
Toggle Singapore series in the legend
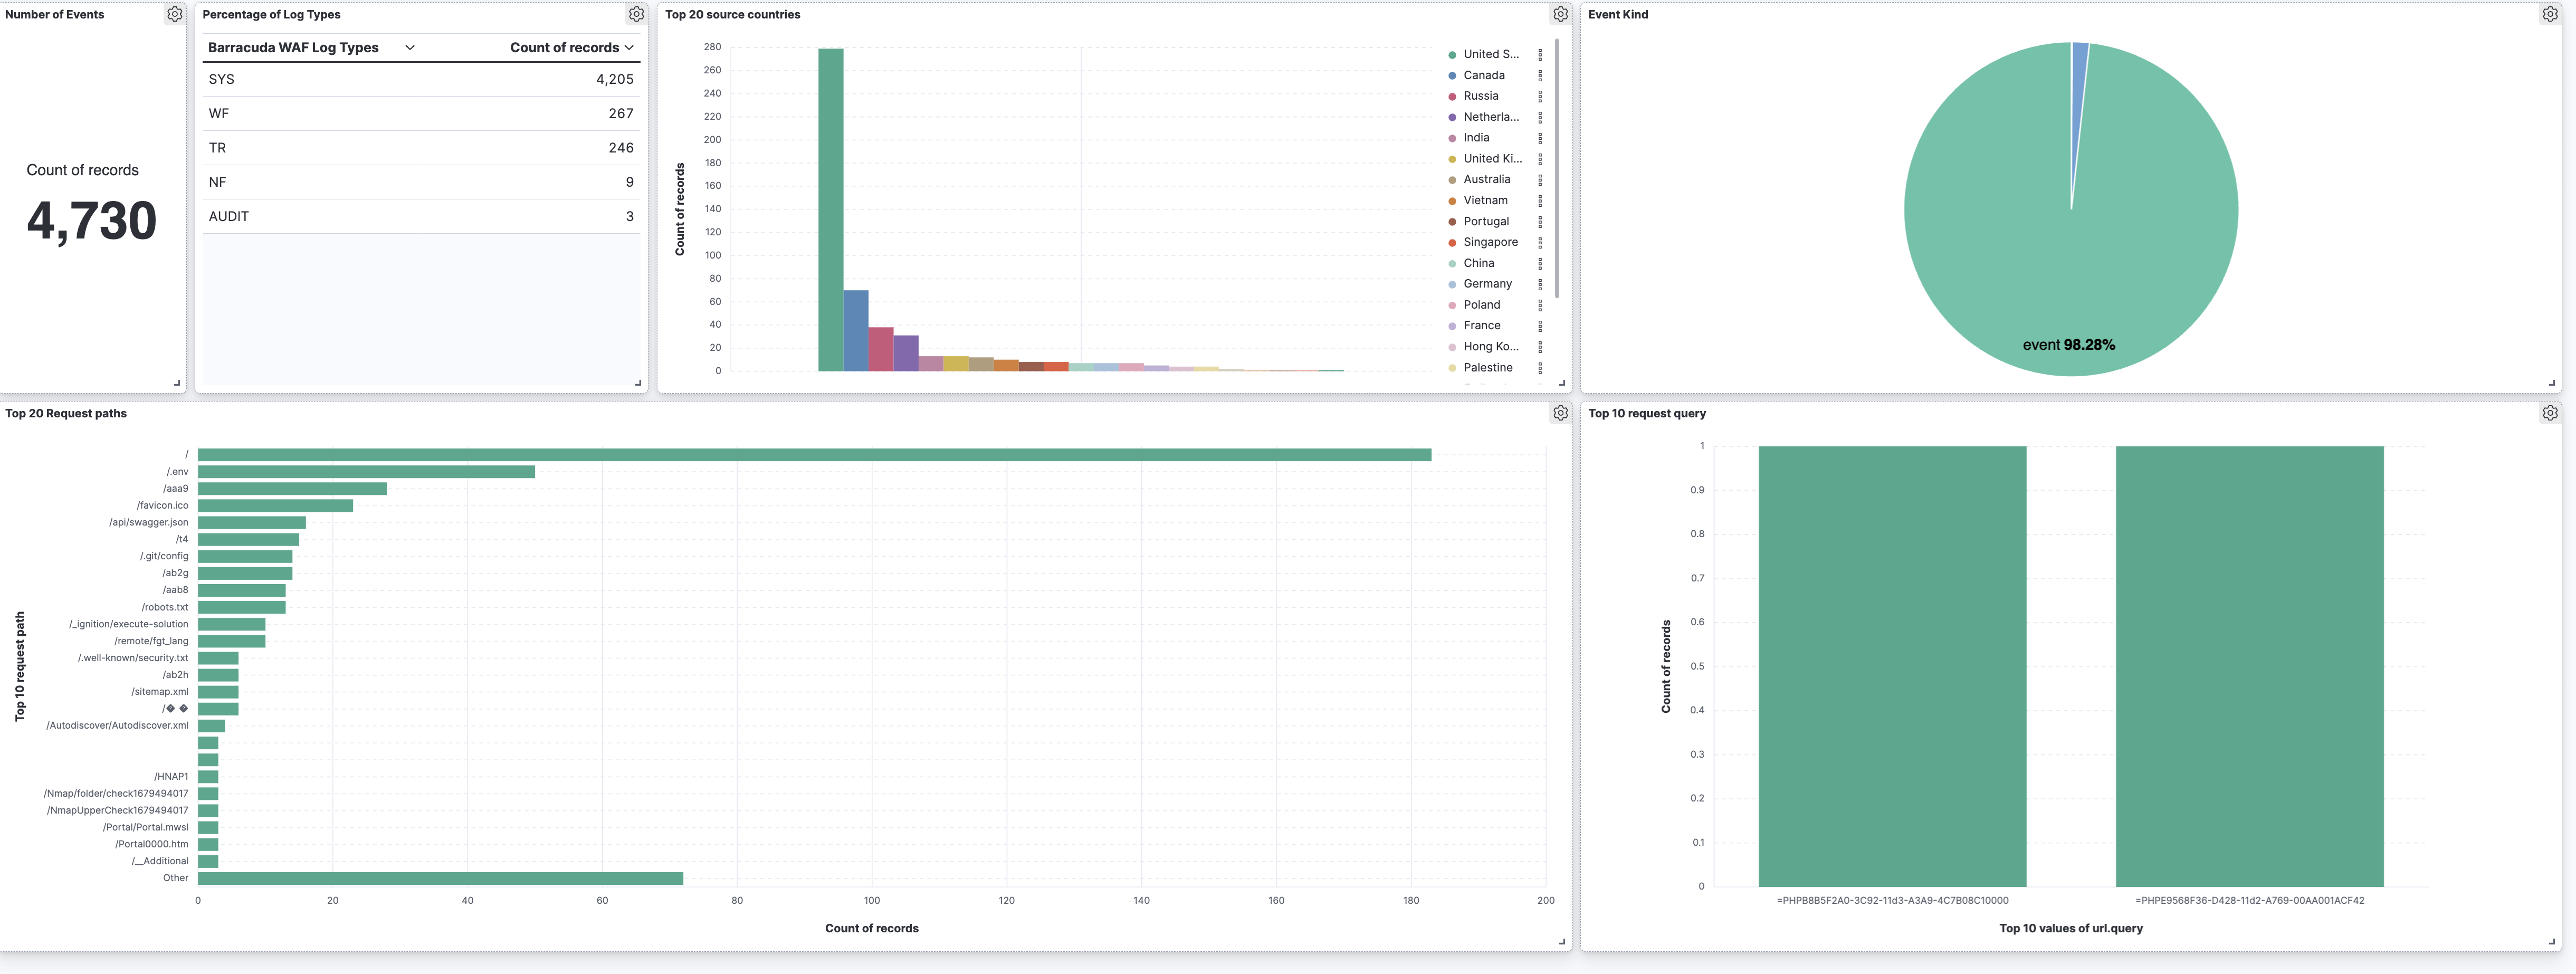(1490, 242)
